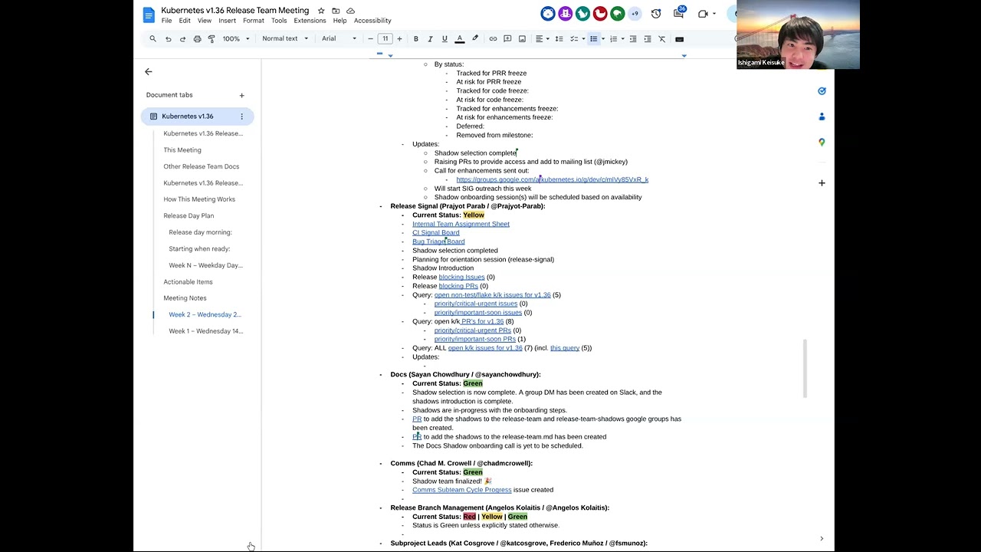This screenshot has width=981, height=552.
Task: Toggle the bulleted list
Action: pos(593,39)
